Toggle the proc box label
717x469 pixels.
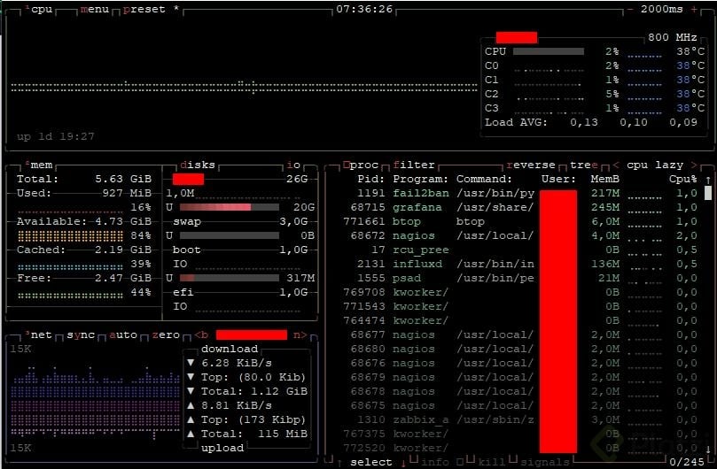click(x=361, y=165)
